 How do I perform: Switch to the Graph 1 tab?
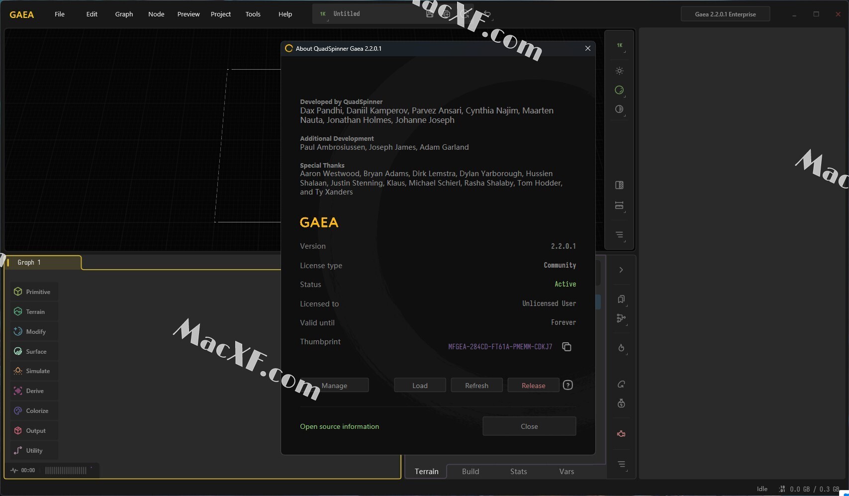(x=43, y=262)
